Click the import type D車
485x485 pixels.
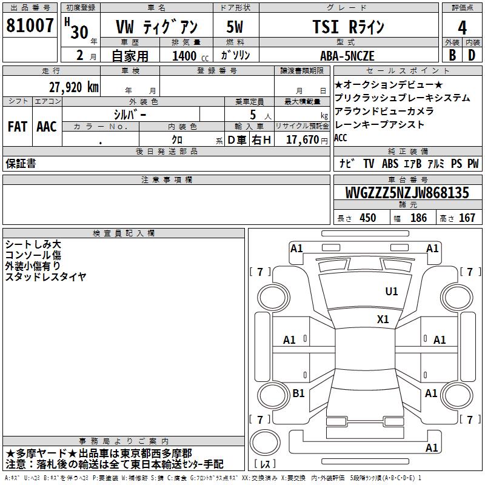click(237, 140)
